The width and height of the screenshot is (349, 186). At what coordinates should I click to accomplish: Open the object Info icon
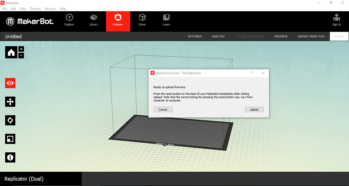click(x=10, y=157)
